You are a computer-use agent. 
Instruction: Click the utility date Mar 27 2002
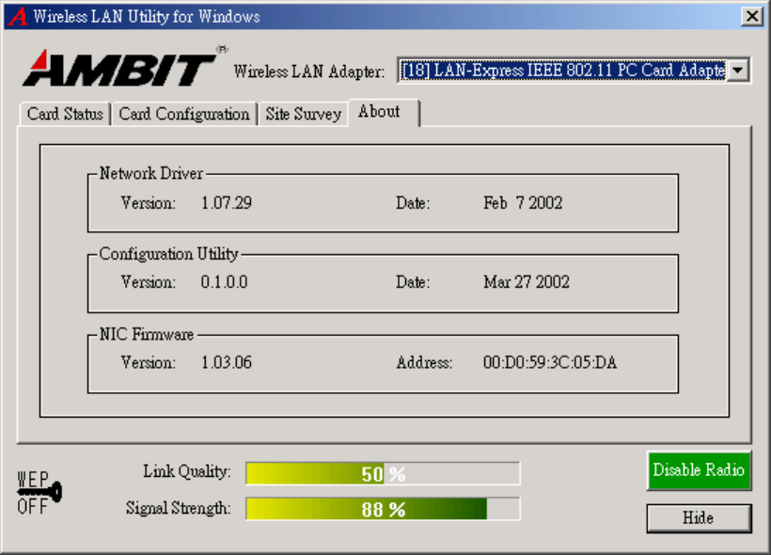[x=527, y=282]
